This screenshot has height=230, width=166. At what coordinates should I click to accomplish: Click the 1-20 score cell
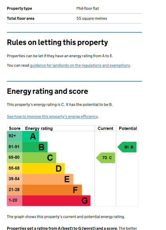pos(15,201)
